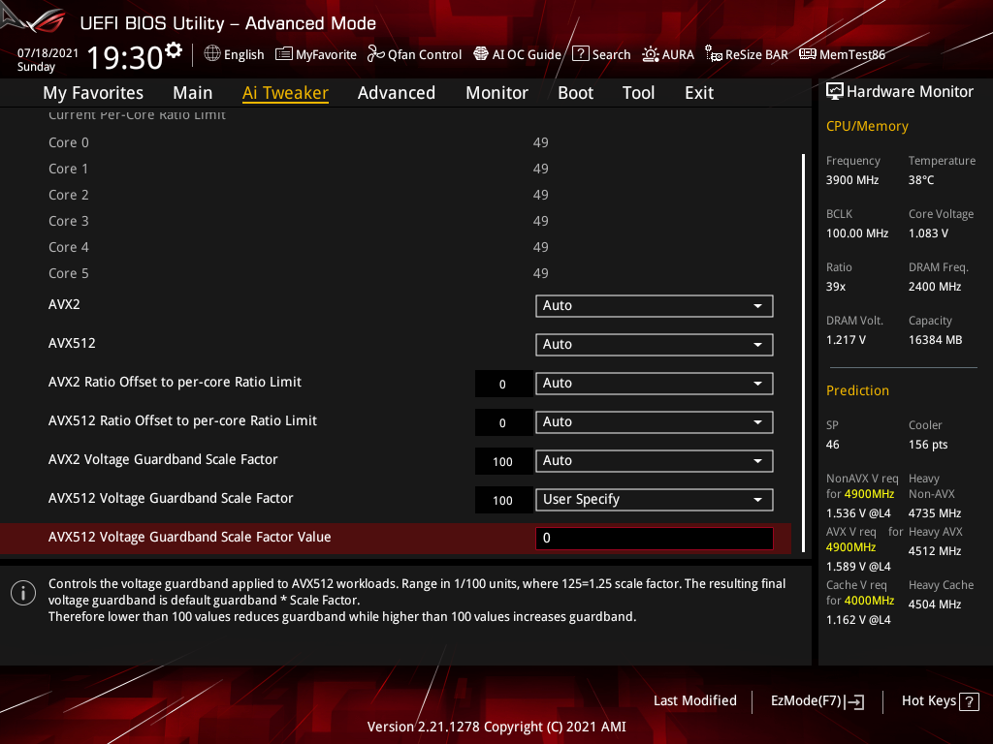Click the Last Modified button
993x744 pixels.
point(695,700)
